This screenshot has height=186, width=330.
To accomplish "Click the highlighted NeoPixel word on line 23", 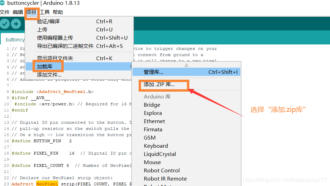I will (47, 184).
